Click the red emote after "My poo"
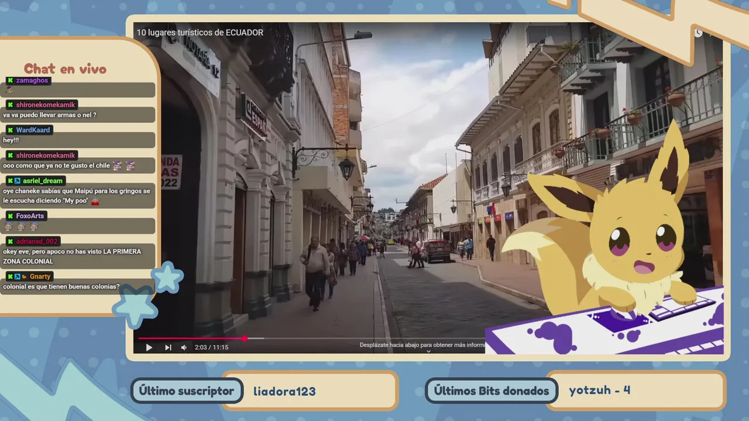This screenshot has height=421, width=749. pos(95,201)
